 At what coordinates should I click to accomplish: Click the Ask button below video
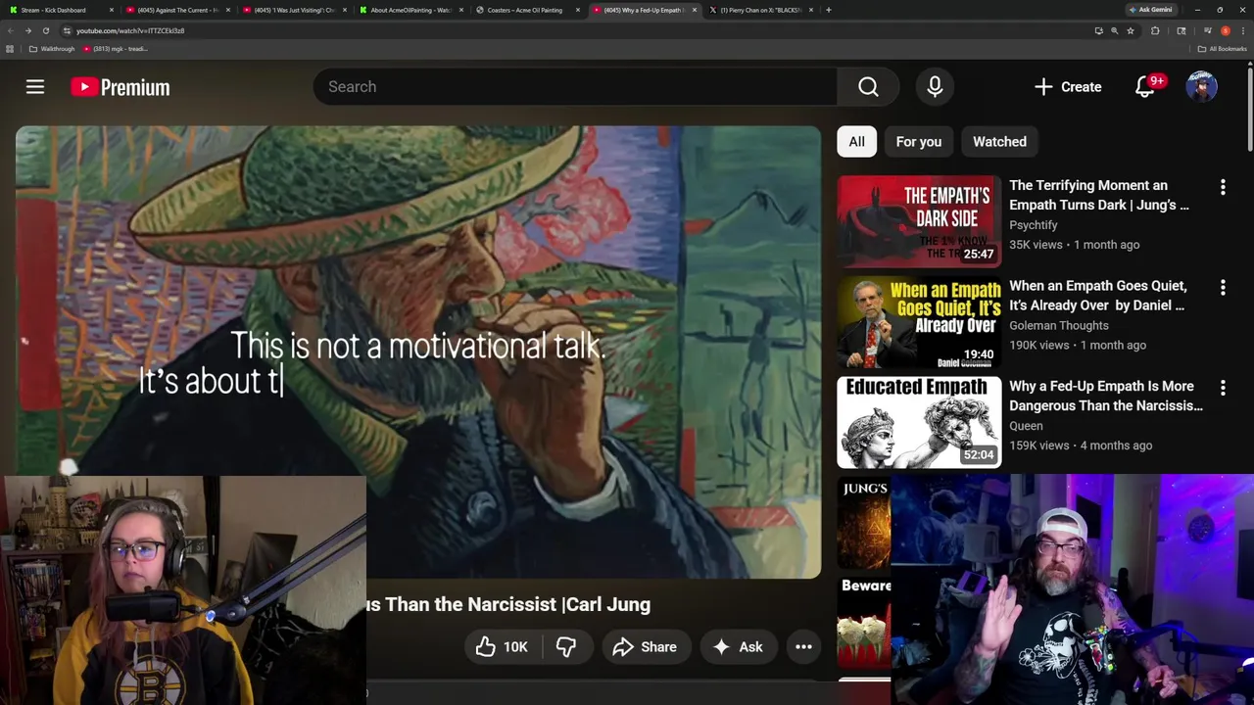(738, 647)
